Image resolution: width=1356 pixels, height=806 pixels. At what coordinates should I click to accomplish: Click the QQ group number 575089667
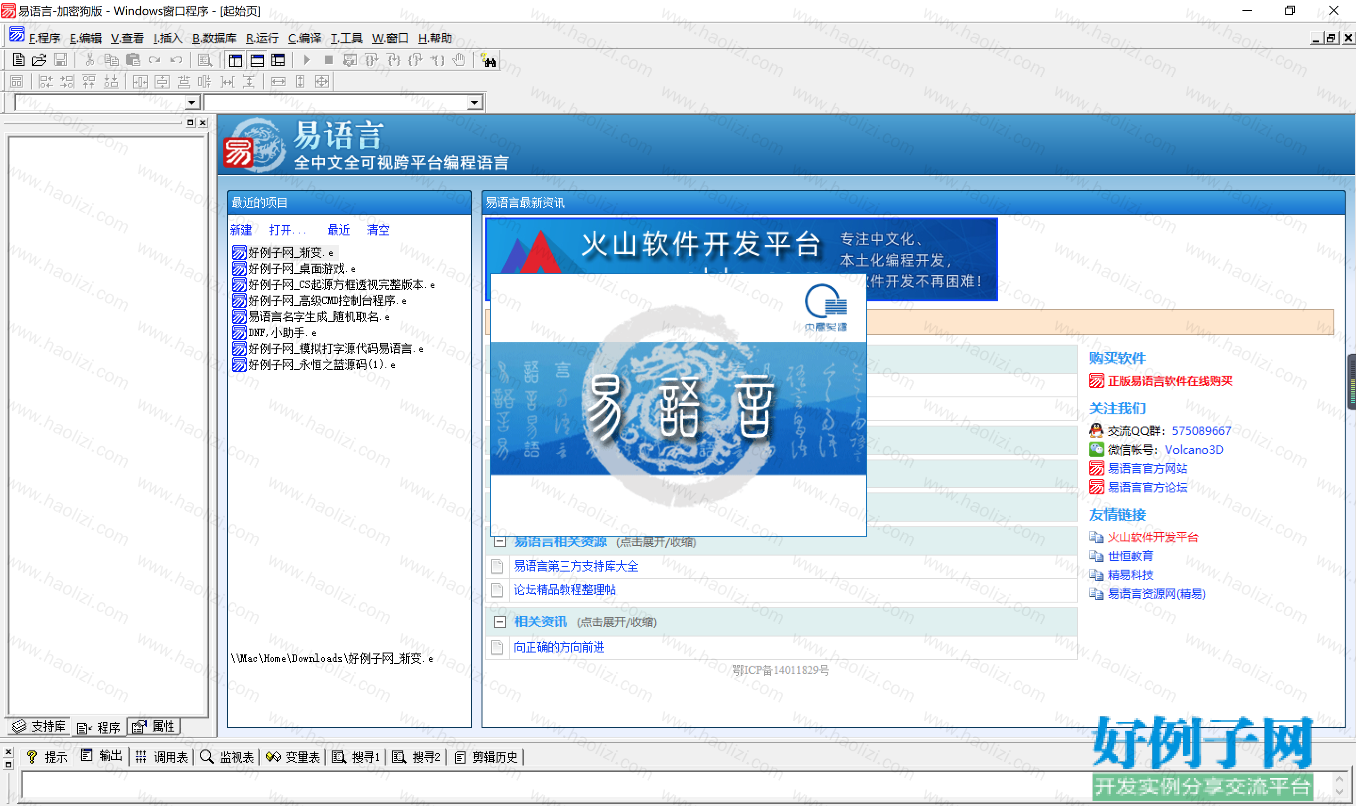coord(1201,431)
